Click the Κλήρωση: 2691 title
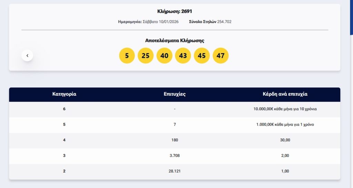Image resolution: width=353 pixels, height=188 pixels. pyautogui.click(x=175, y=11)
